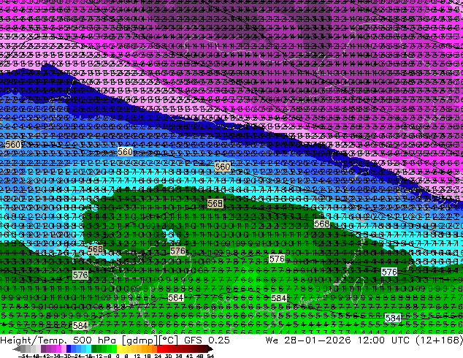
Task: Pick the dark green legend swatch above -12
Action: (93, 349)
